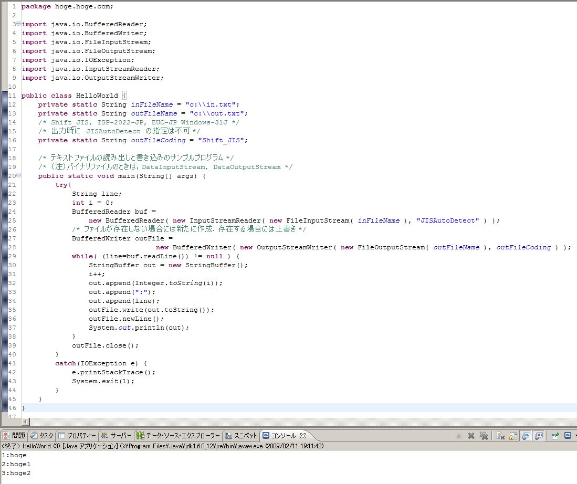
Task: Click the "outFile.newLine();" statement
Action: 126,319
